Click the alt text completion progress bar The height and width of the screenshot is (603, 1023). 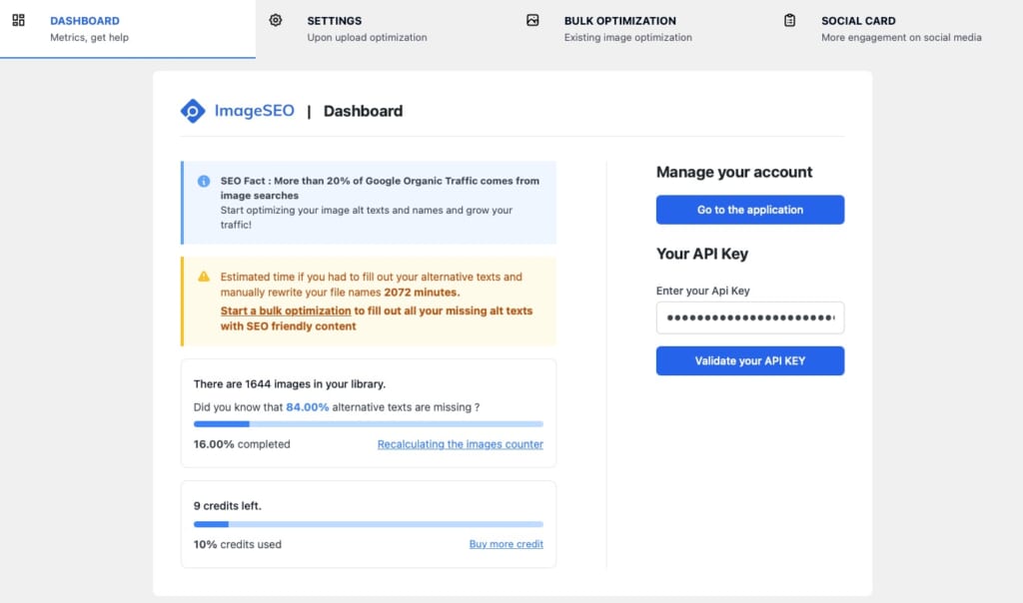click(368, 423)
